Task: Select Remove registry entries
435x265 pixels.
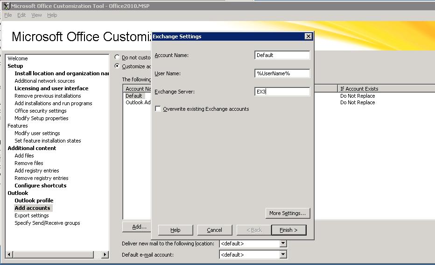Action: coord(42,179)
